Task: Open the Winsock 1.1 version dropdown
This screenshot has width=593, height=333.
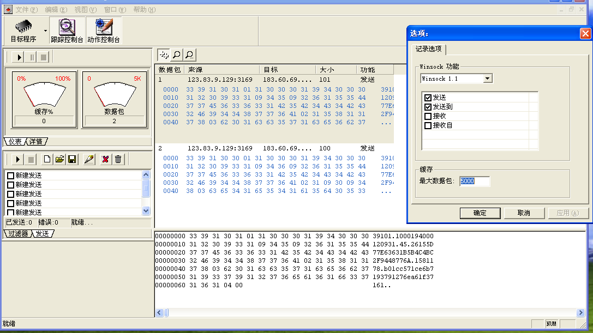Action: (488, 78)
